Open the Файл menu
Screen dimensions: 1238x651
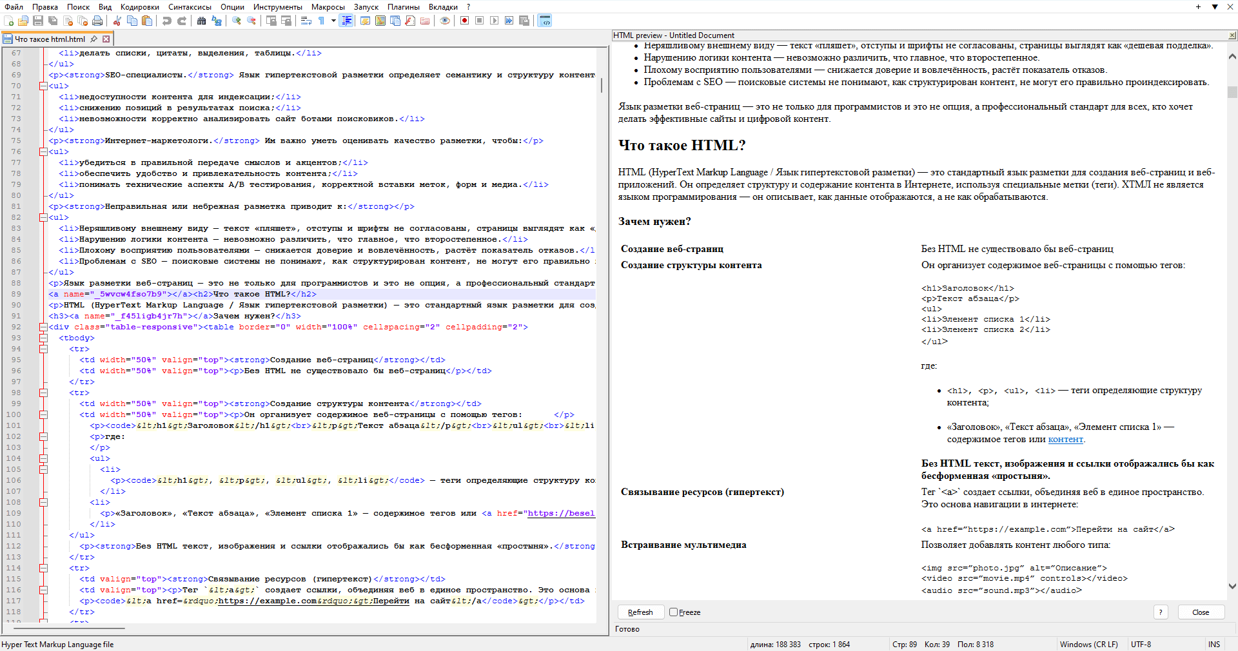14,7
